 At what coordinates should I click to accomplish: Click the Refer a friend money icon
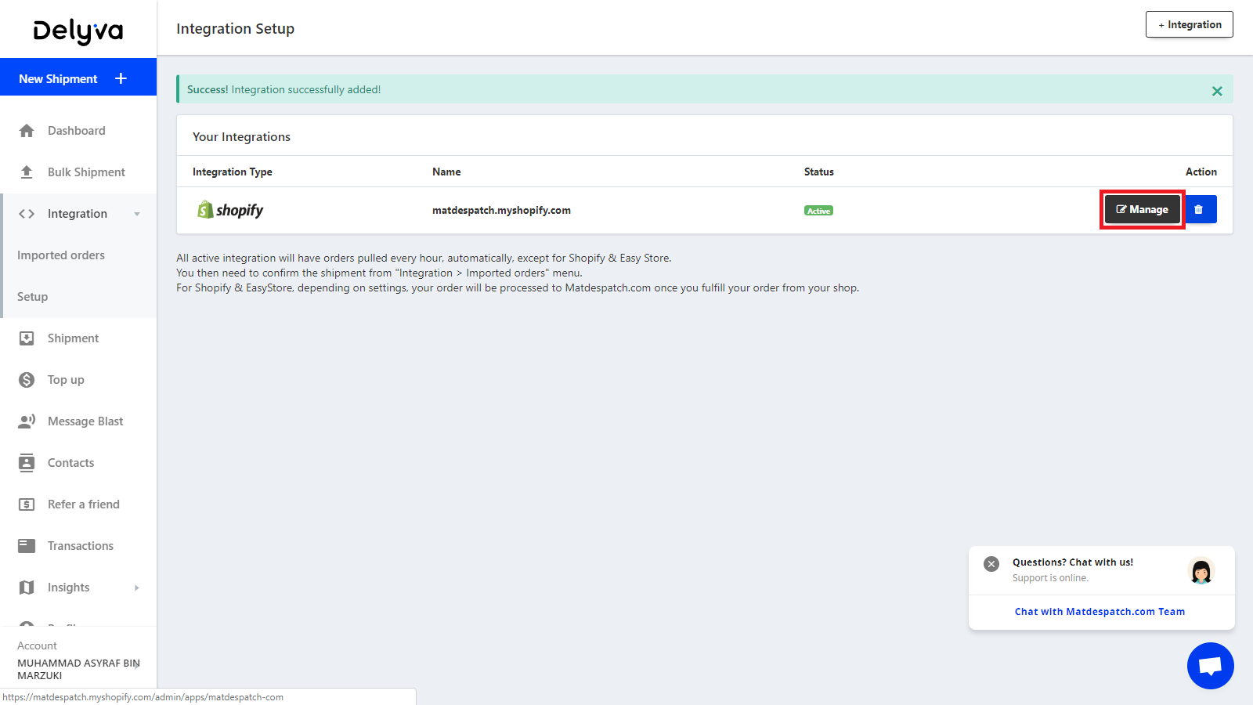pyautogui.click(x=27, y=504)
